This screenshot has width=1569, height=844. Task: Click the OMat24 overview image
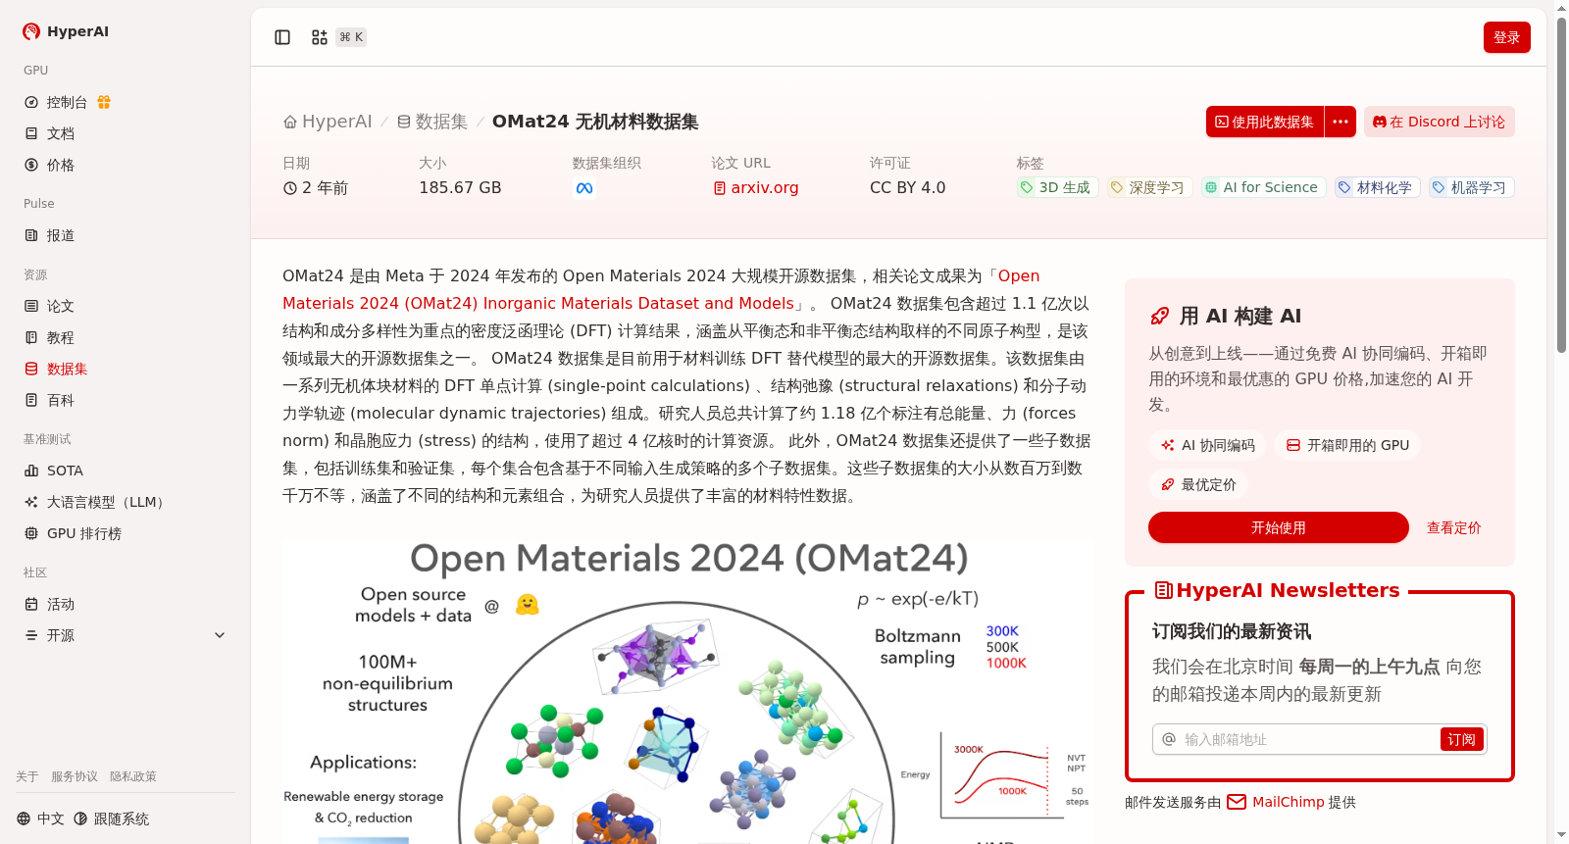tap(687, 692)
